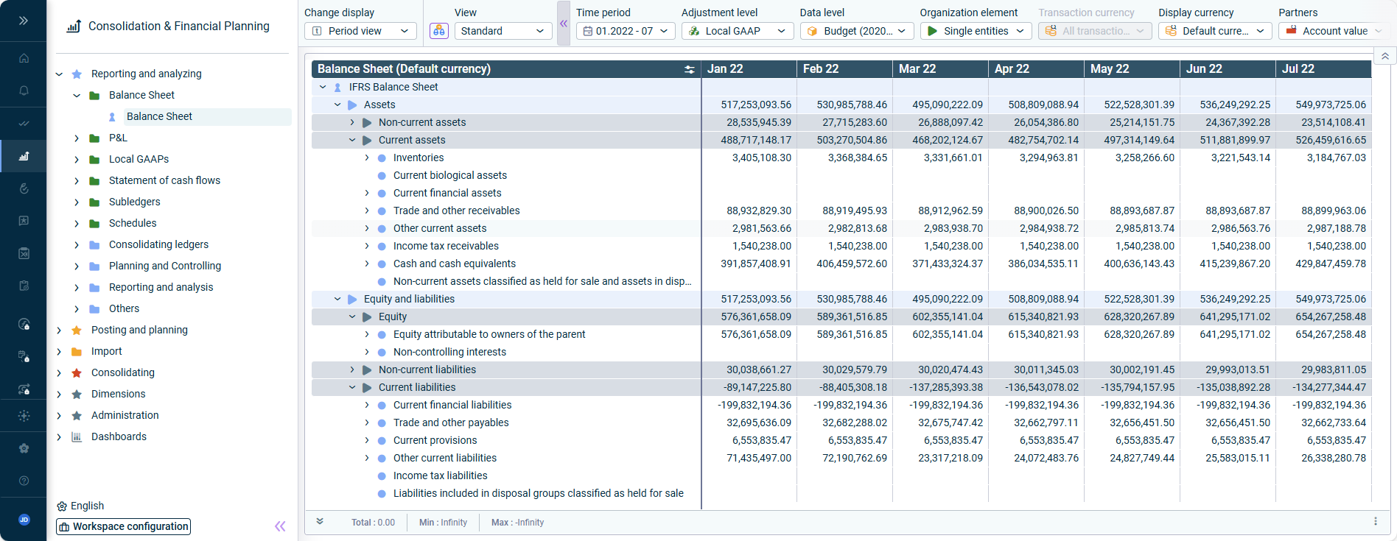Select the Balance Sheet report leaf item

click(x=159, y=116)
